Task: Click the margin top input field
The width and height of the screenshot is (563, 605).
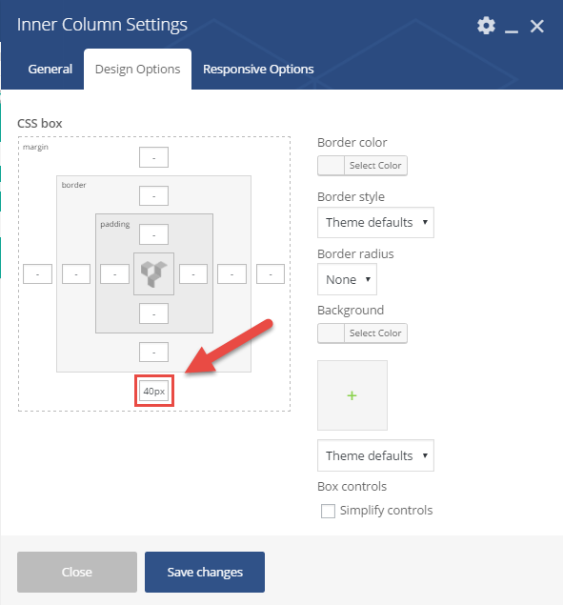Action: tap(153, 157)
